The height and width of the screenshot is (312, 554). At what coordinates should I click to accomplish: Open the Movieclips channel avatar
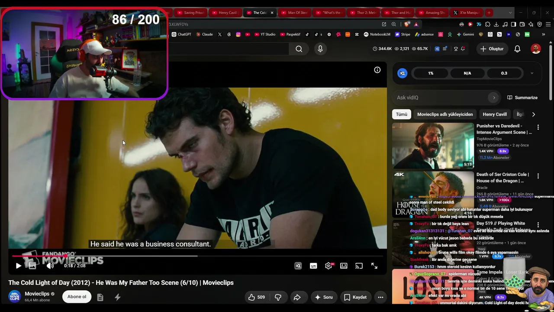click(15, 296)
